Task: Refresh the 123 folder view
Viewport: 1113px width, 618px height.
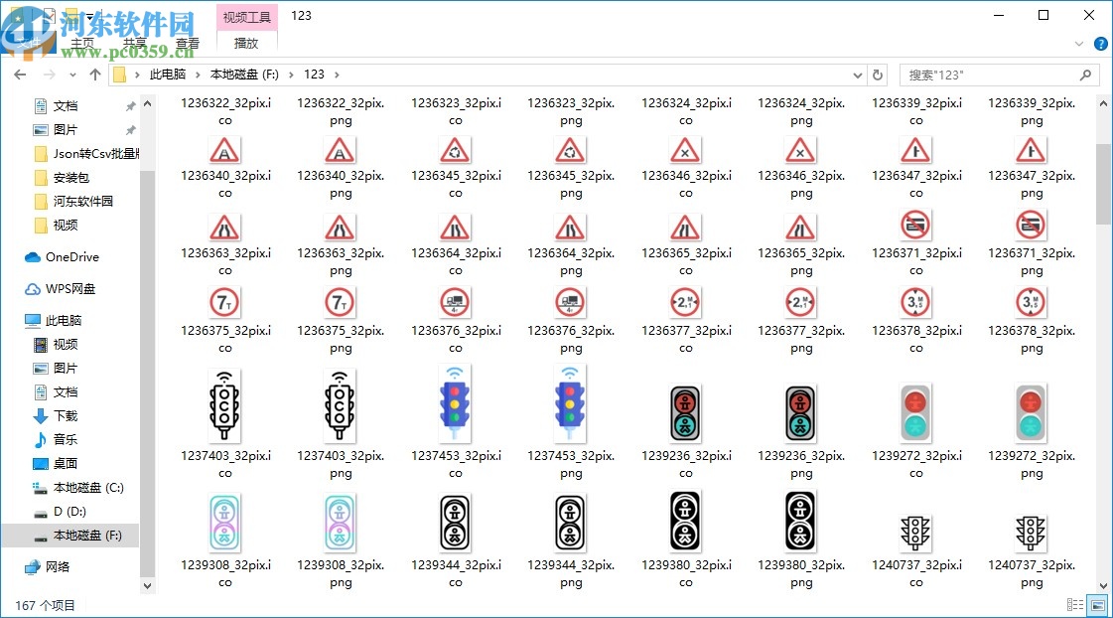Action: pyautogui.click(x=878, y=75)
